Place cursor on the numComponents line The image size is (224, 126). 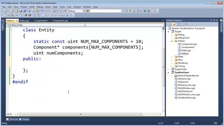click(58, 53)
